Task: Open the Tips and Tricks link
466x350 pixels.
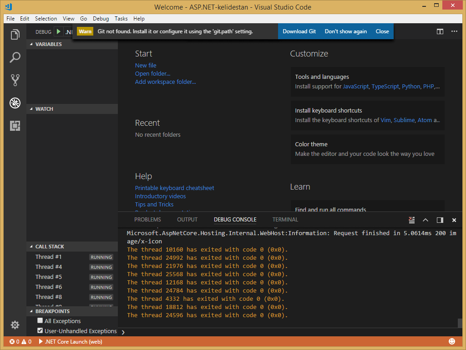Action: tap(154, 205)
